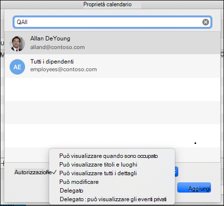Click the alland@contoso.com email address

[x=57, y=47]
